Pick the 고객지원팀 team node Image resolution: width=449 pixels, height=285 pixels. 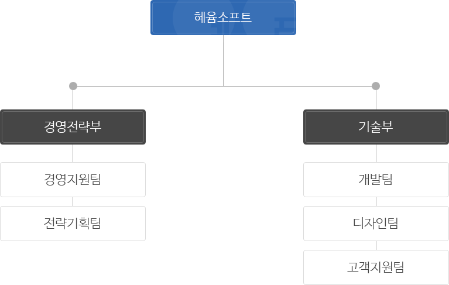click(376, 267)
